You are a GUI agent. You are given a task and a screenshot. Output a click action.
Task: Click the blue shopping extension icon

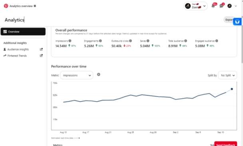coord(237,22)
